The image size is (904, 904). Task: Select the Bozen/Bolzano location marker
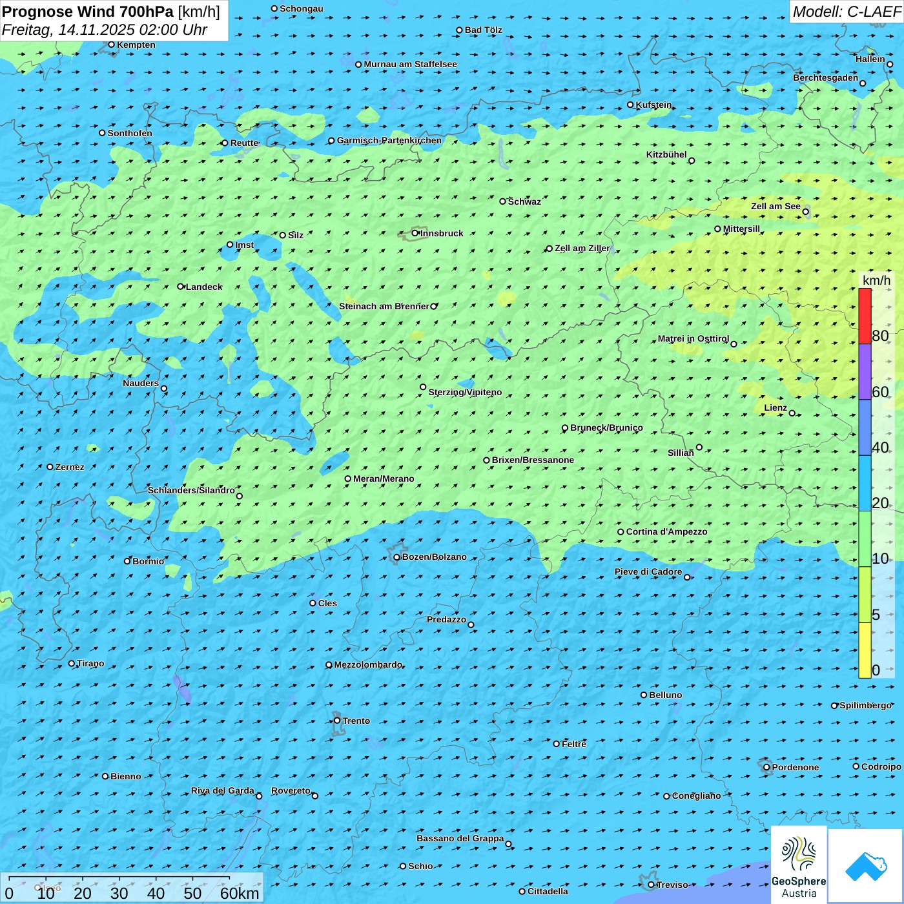click(396, 557)
